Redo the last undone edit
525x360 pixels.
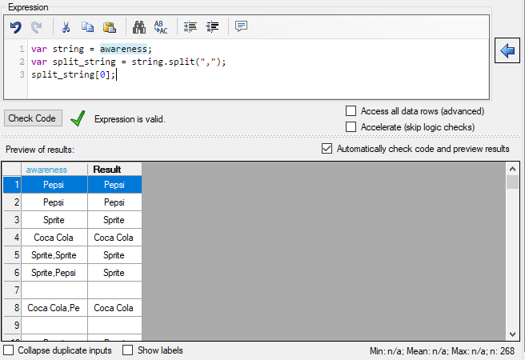37,27
